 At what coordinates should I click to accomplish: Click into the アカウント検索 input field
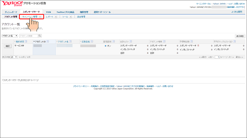(x=28, y=36)
